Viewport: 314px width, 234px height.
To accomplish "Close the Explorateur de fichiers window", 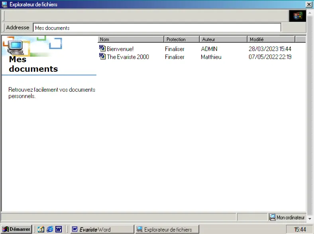I will click(309, 4).
